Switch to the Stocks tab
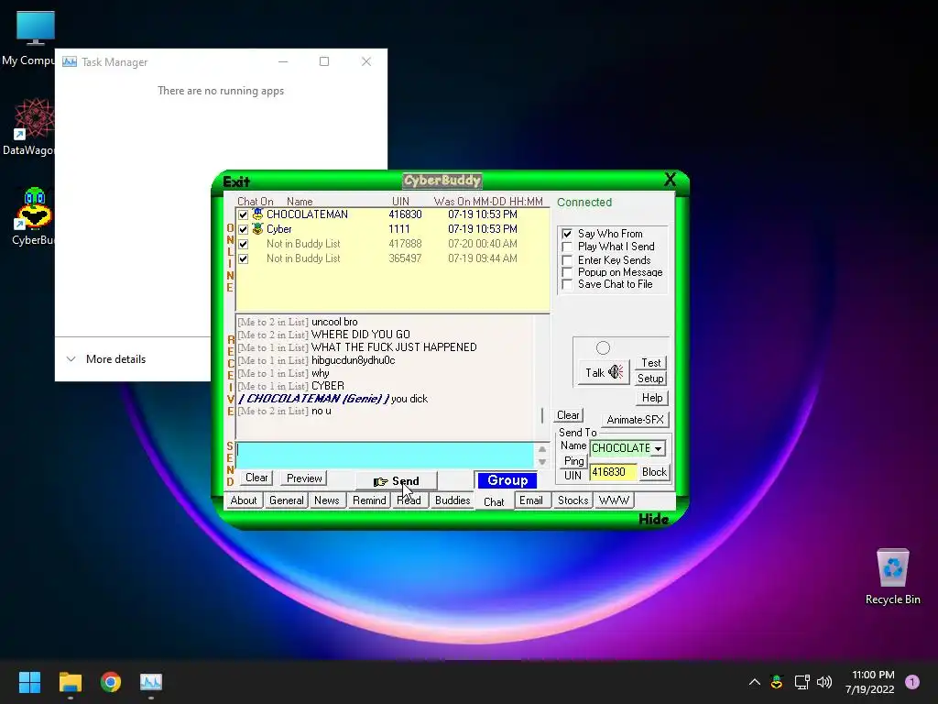Image resolution: width=938 pixels, height=704 pixels. coord(573,500)
